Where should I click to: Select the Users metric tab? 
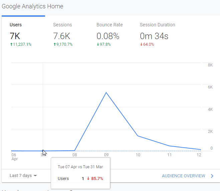tap(16, 25)
